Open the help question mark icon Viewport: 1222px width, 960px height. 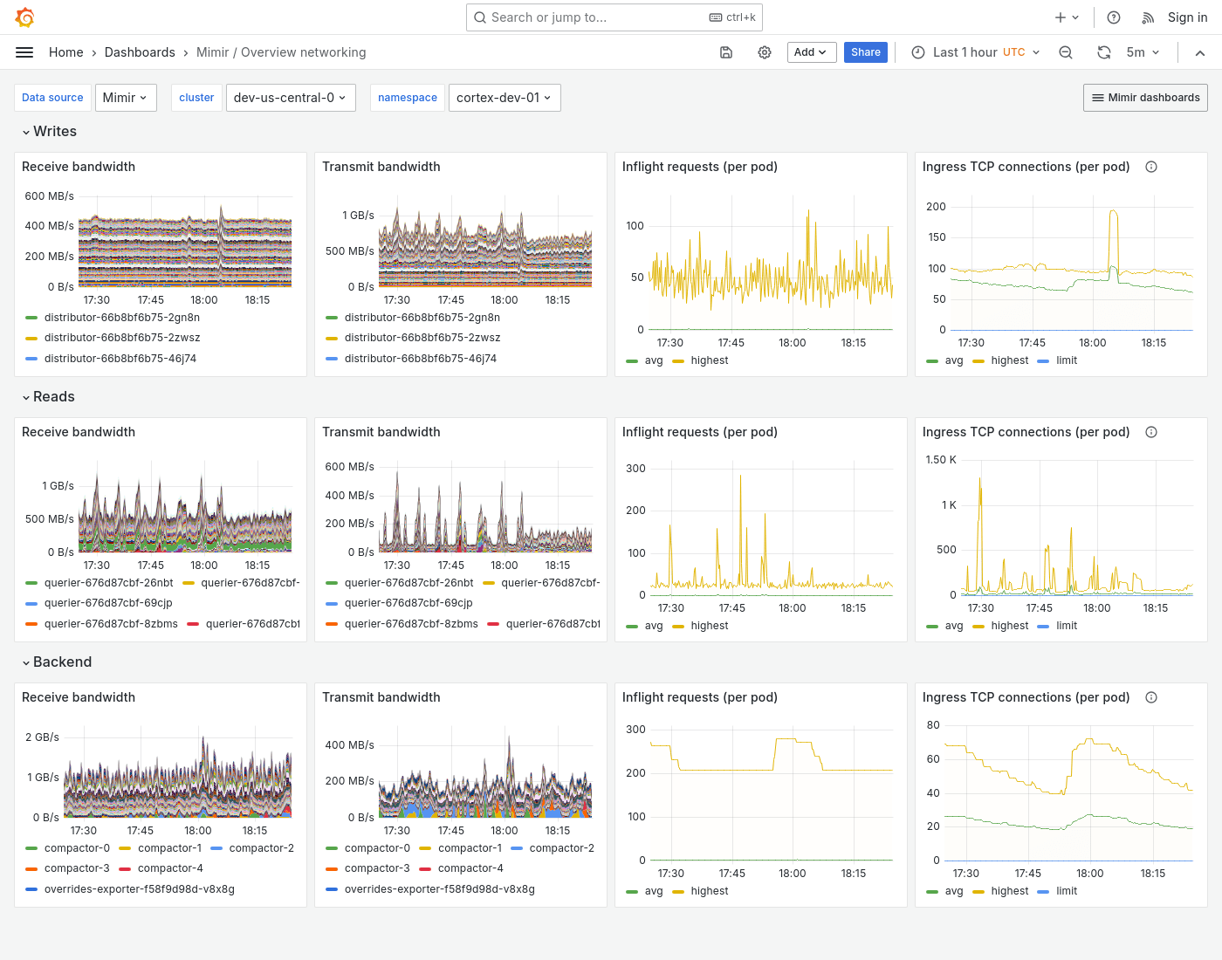coord(1113,17)
